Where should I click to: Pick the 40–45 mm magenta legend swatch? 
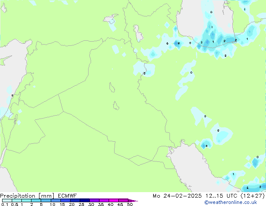tap(114, 201)
